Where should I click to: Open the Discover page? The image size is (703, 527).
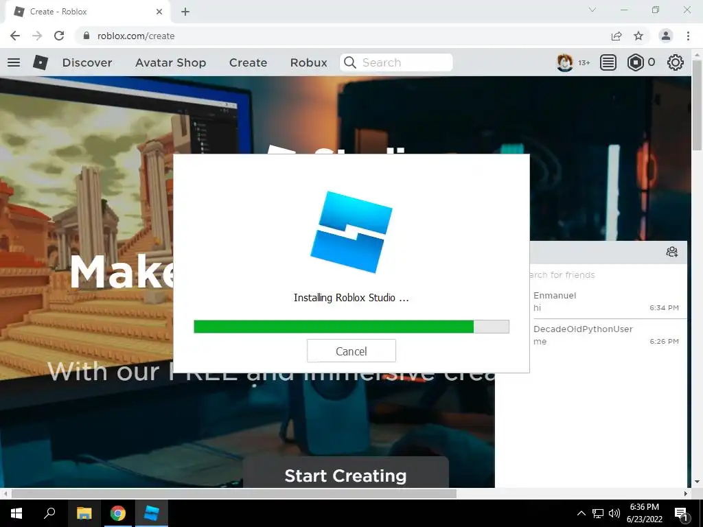[x=87, y=62]
